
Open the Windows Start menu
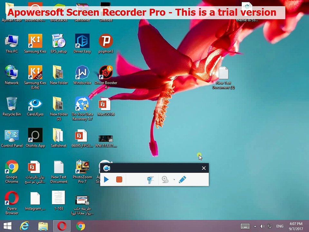click(x=7, y=226)
